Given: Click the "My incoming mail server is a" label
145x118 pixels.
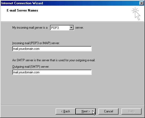Looking at the screenshot, I should coord(30,28).
